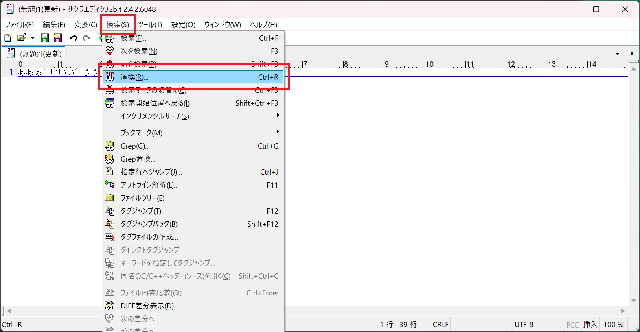
Task: Maximize the サクラエディタ window
Action: coord(596,9)
